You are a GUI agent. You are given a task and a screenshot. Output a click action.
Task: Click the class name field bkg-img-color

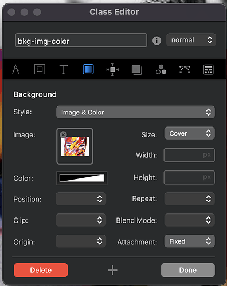(x=81, y=41)
